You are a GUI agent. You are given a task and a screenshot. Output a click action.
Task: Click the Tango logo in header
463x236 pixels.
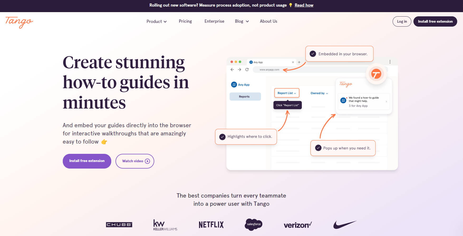coord(19,22)
